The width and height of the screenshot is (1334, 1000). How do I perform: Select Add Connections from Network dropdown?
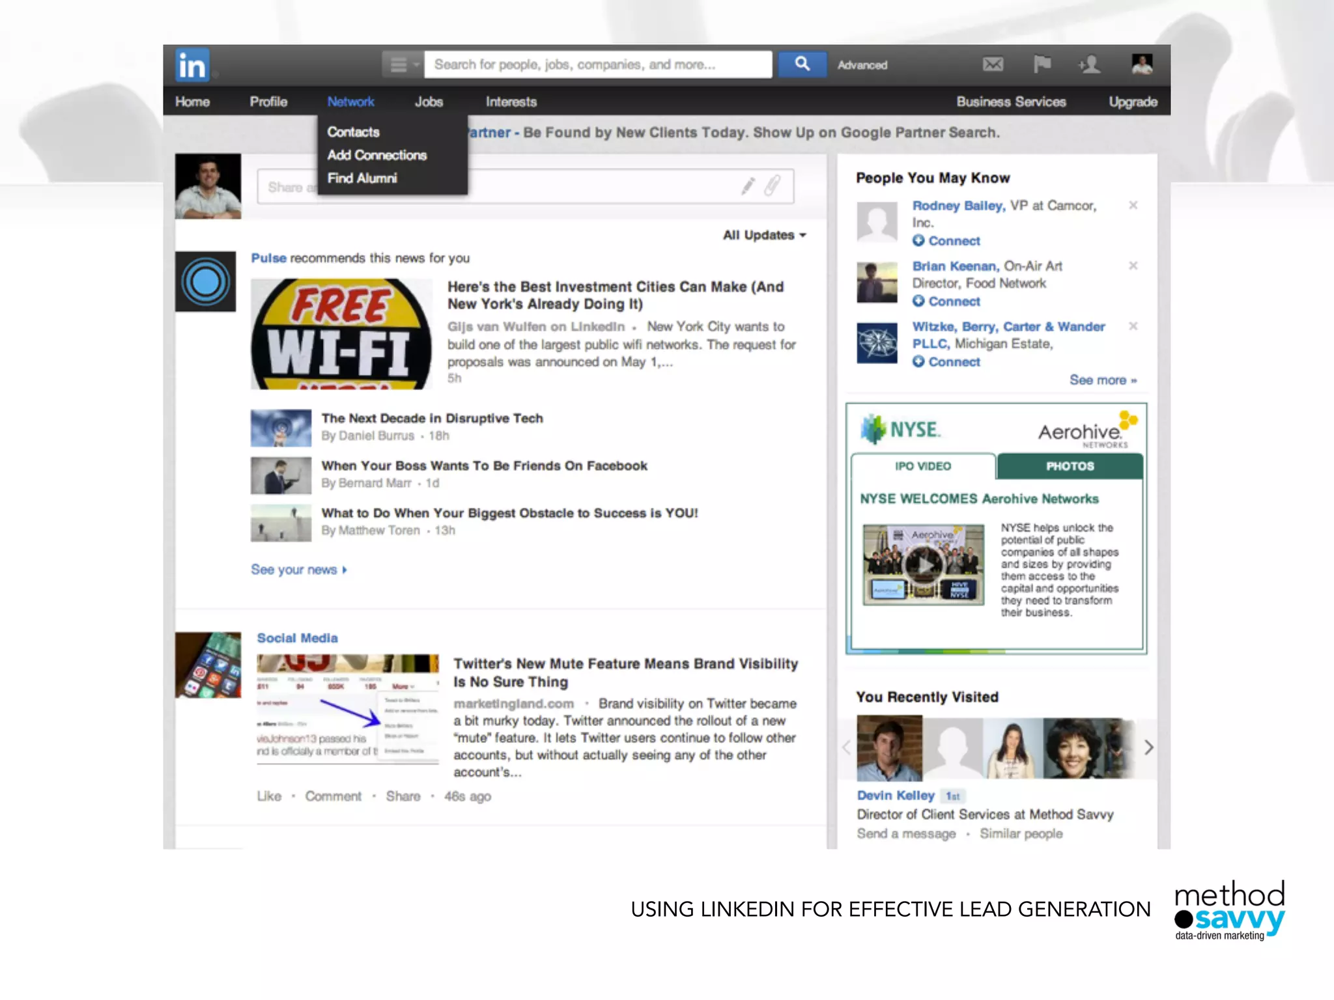tap(377, 155)
